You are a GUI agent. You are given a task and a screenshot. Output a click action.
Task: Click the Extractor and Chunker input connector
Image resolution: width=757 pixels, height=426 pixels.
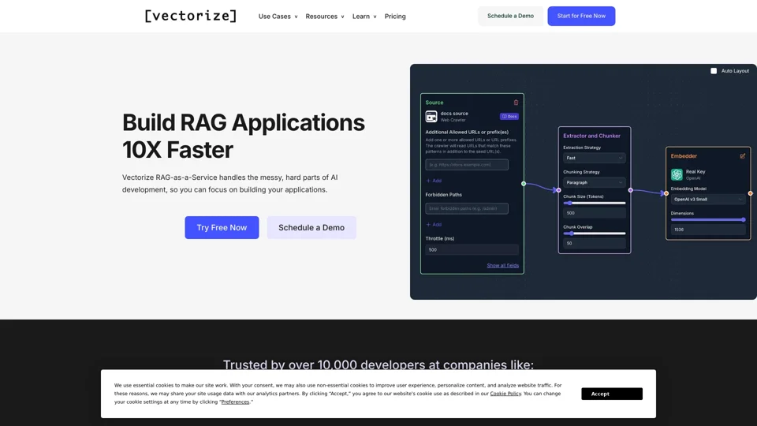[558, 190]
